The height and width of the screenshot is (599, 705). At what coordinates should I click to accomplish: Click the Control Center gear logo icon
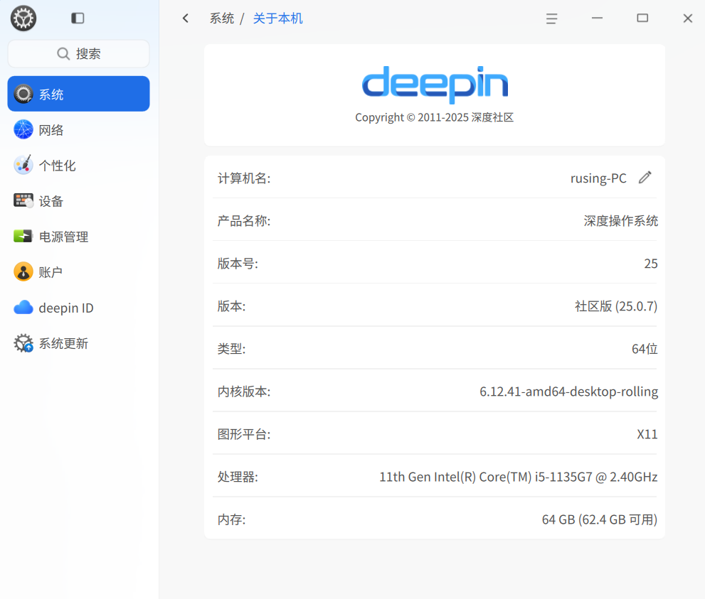coord(23,18)
